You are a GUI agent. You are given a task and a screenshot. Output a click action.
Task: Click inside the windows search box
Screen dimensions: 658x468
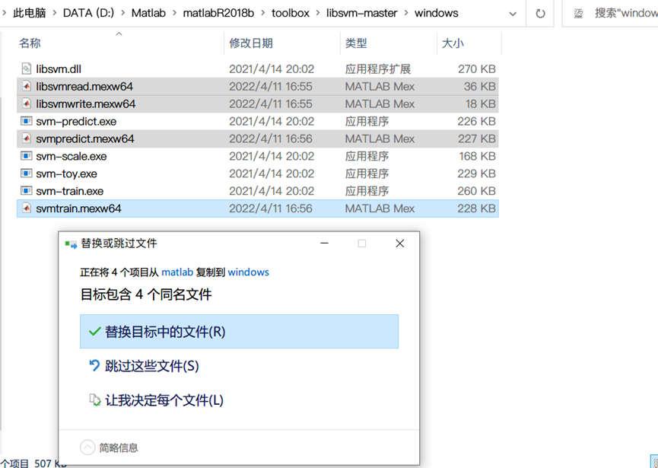click(624, 13)
